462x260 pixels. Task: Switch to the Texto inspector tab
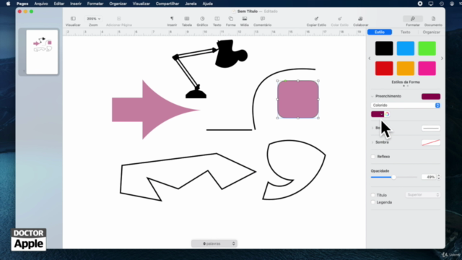pos(406,32)
